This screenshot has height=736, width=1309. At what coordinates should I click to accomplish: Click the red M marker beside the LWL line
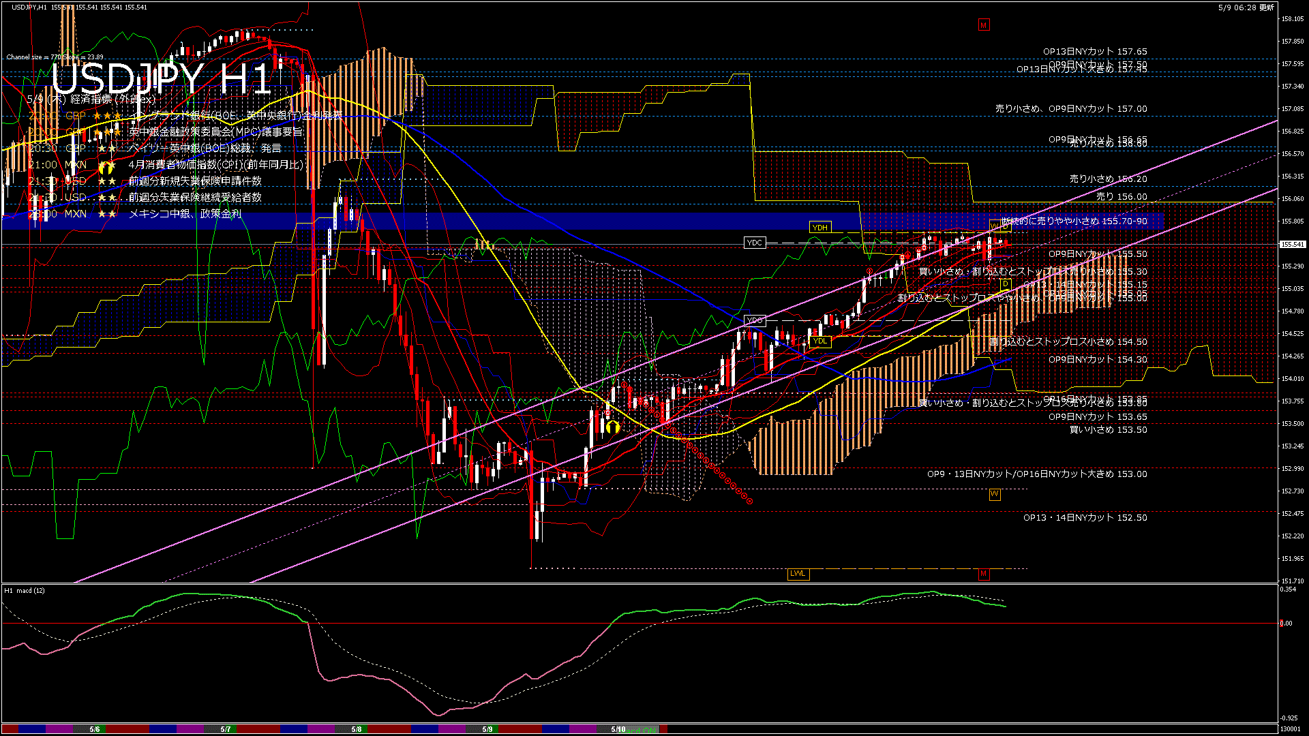pyautogui.click(x=983, y=574)
